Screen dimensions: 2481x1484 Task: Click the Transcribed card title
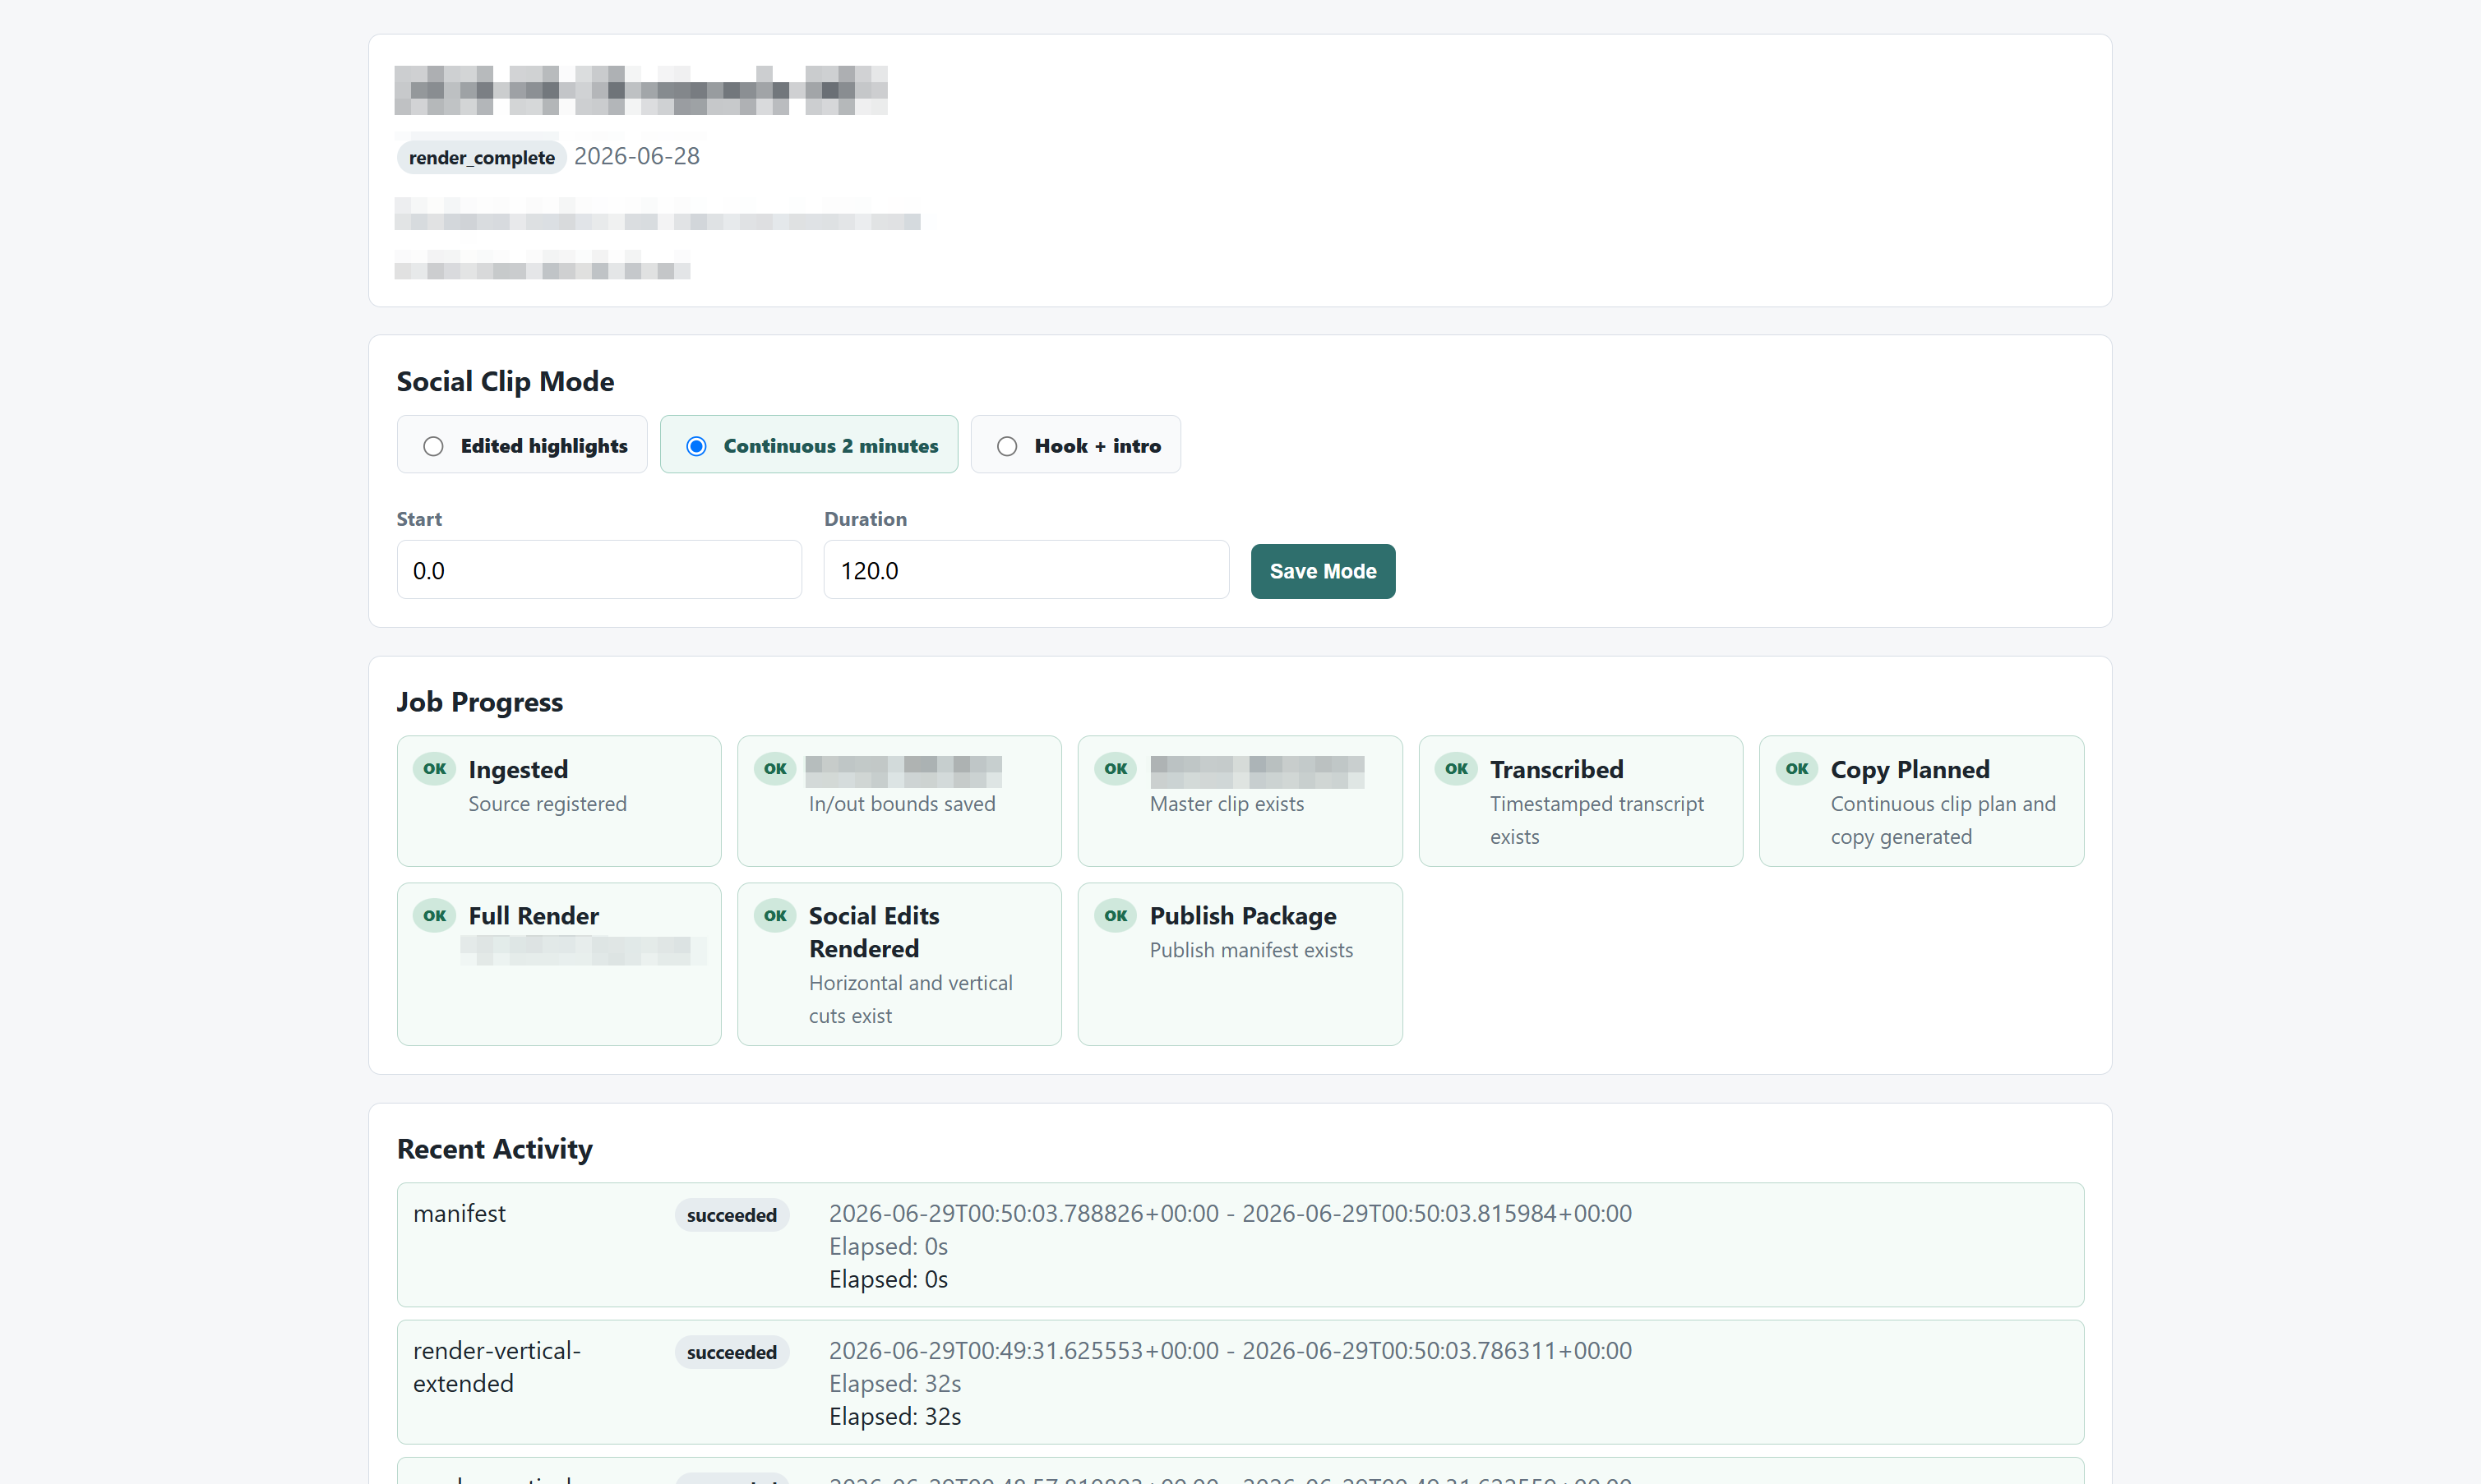(1557, 769)
